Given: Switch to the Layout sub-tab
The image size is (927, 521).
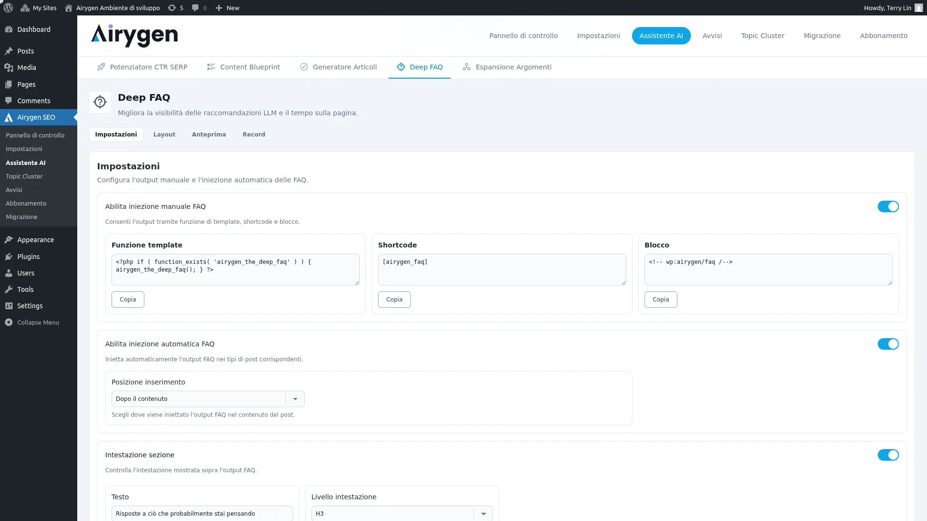Looking at the screenshot, I should click(x=164, y=135).
